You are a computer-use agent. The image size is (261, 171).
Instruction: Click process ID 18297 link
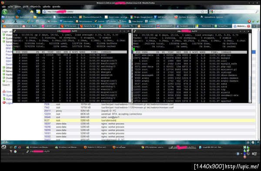point(47,124)
